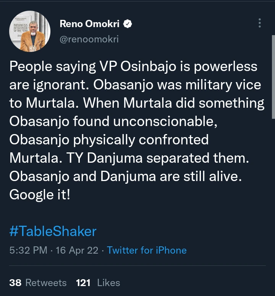Click the 16 Apr 22 date
275x296 pixels.
click(77, 251)
